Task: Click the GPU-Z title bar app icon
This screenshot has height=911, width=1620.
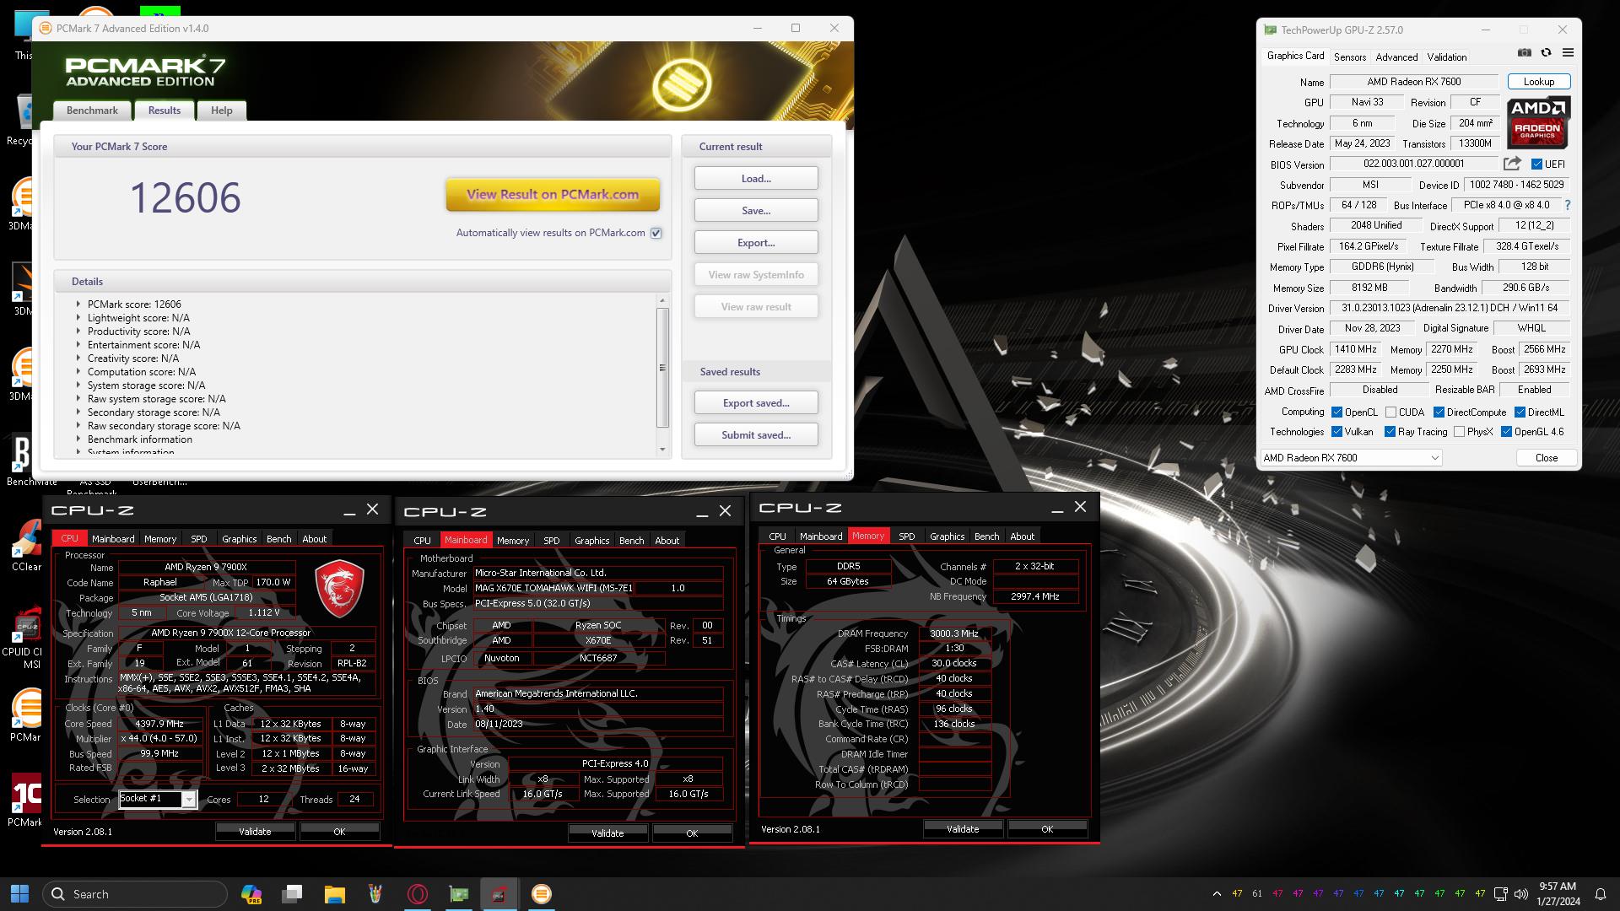Action: [x=1270, y=30]
